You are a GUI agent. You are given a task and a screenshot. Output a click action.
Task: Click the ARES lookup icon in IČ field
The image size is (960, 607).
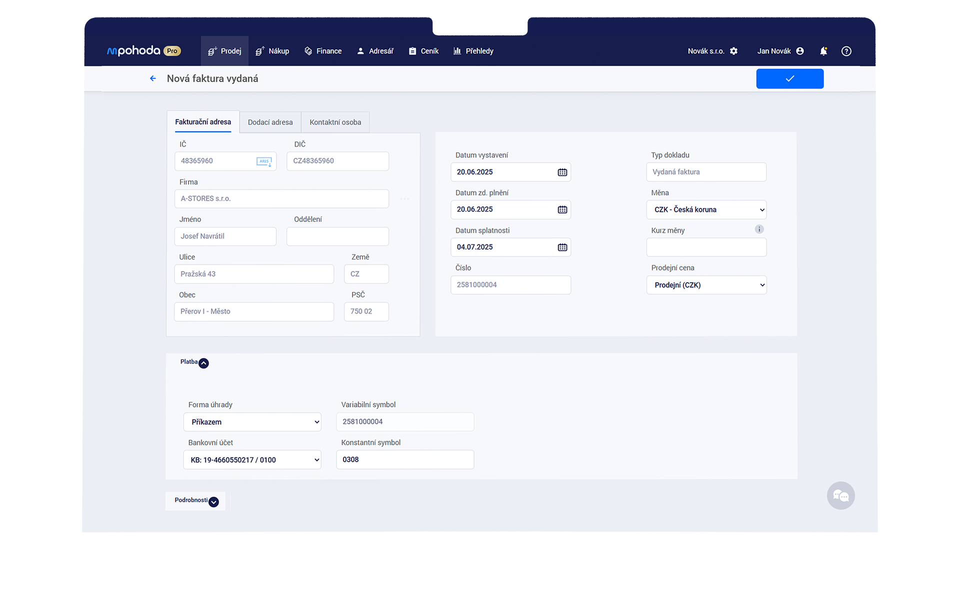pyautogui.click(x=264, y=161)
